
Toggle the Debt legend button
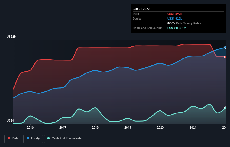[13, 139]
